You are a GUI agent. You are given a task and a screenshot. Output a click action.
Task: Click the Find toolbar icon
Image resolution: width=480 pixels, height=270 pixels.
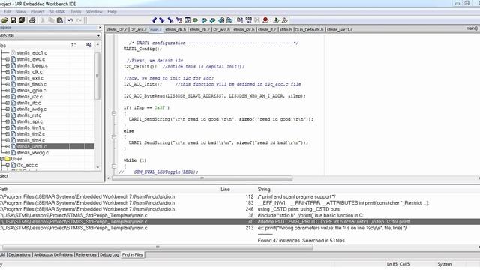pyautogui.click(x=170, y=20)
